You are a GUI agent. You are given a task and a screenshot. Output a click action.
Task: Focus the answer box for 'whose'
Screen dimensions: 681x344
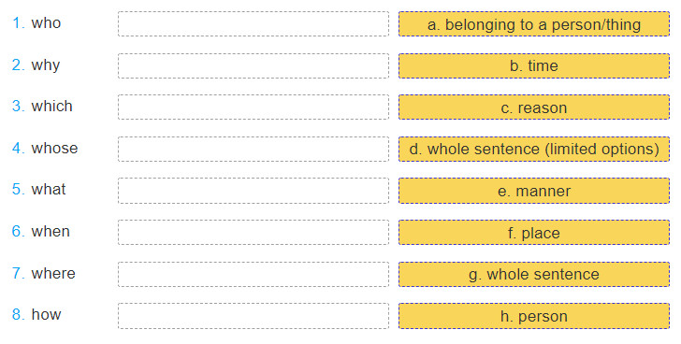[254, 149]
